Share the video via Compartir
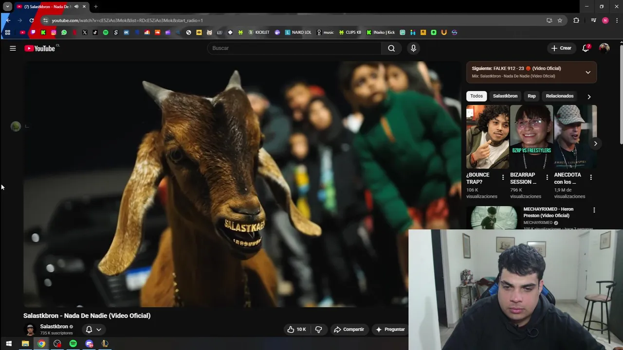The height and width of the screenshot is (350, 623). [x=348, y=329]
